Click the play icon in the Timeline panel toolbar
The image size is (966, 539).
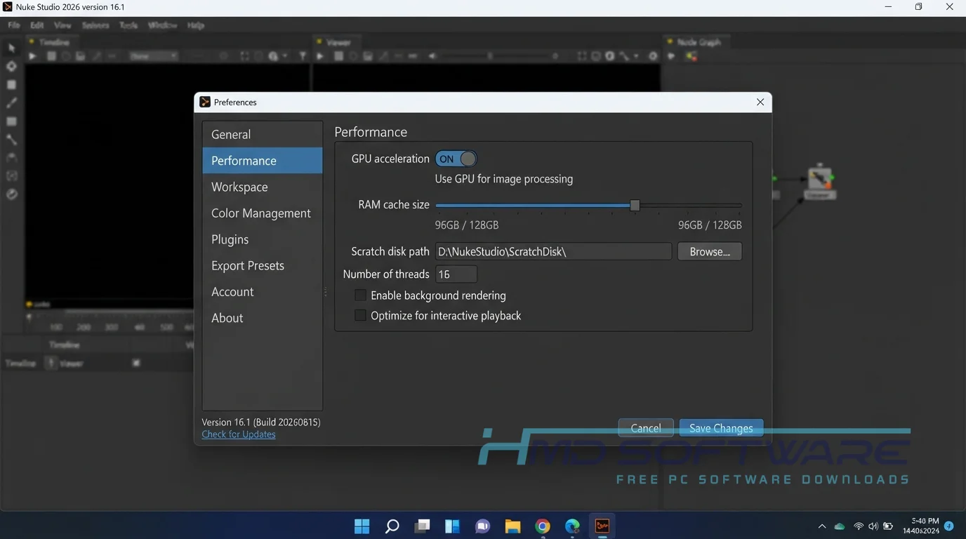32,56
